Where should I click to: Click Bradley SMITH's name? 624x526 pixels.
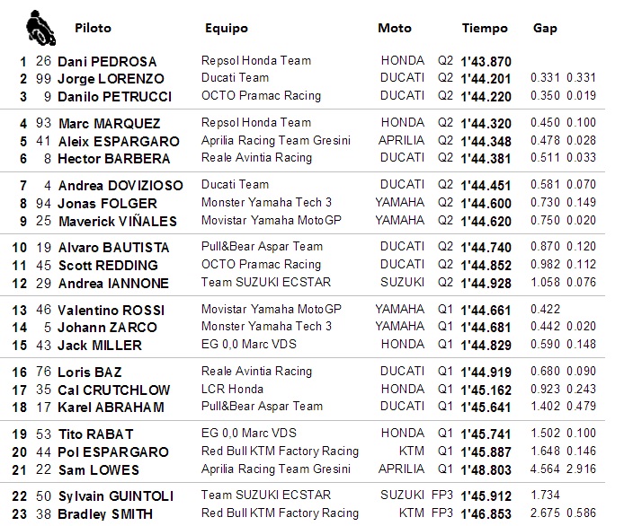(105, 514)
